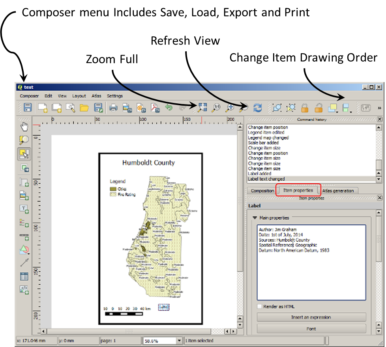Open the Atlas generation tab
Image resolution: width=386 pixels, height=347 pixels.
[x=338, y=191]
